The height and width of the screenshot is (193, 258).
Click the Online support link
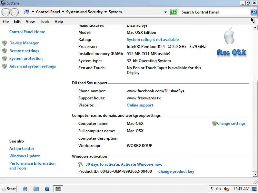(x=140, y=105)
